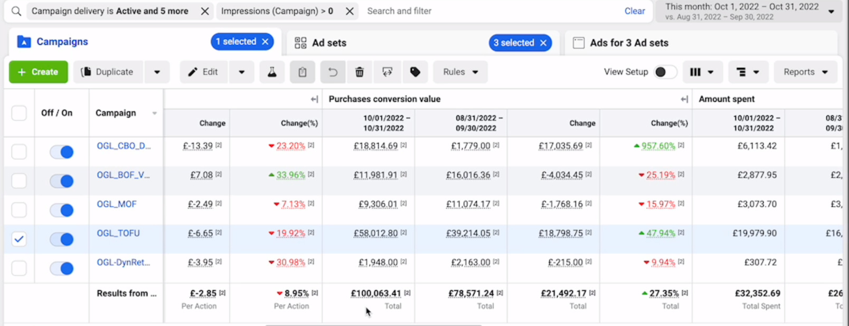Click the clipboard paste icon
Screen dimensions: 849x326
click(303, 72)
